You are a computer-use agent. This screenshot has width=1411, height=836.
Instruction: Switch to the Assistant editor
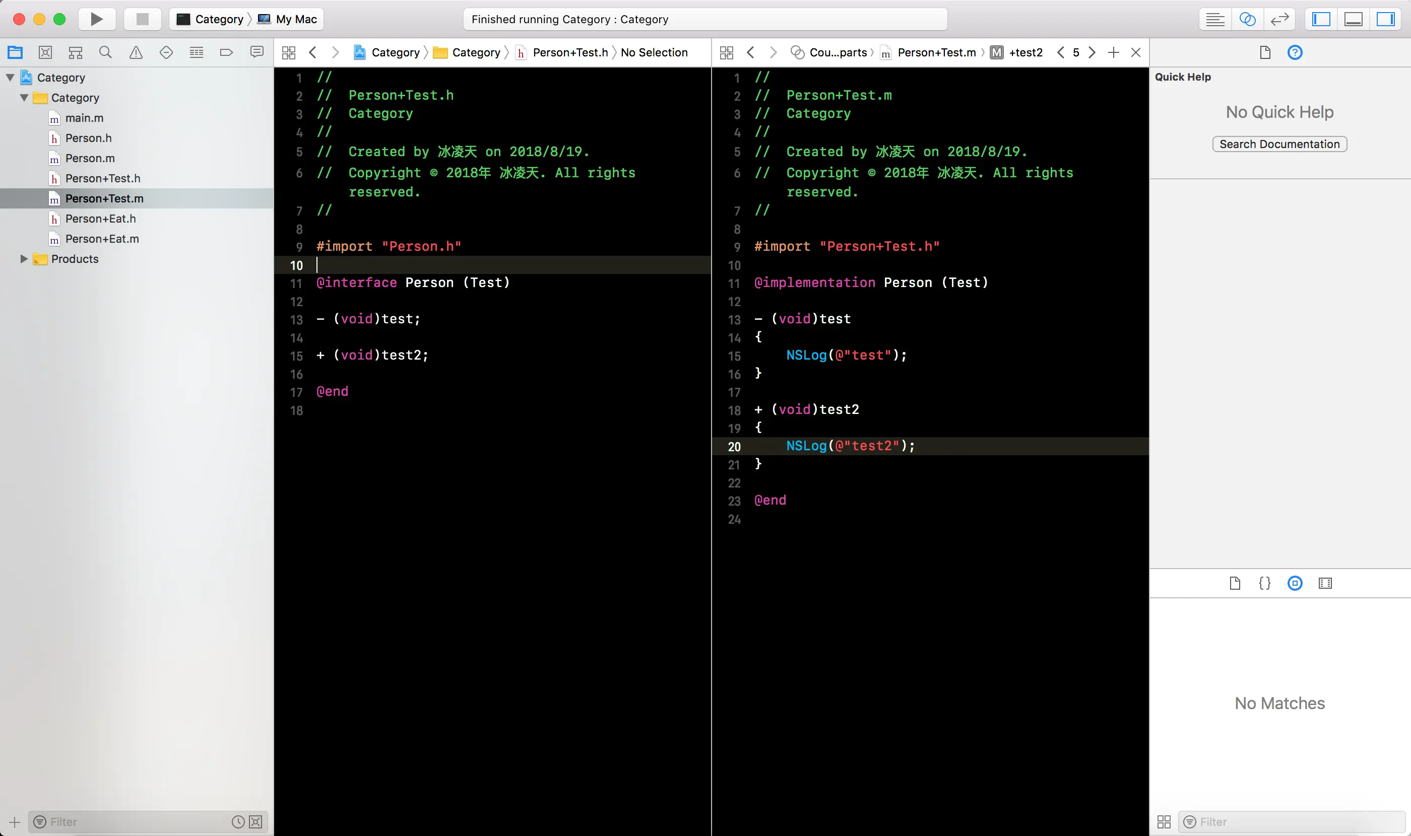click(1248, 19)
